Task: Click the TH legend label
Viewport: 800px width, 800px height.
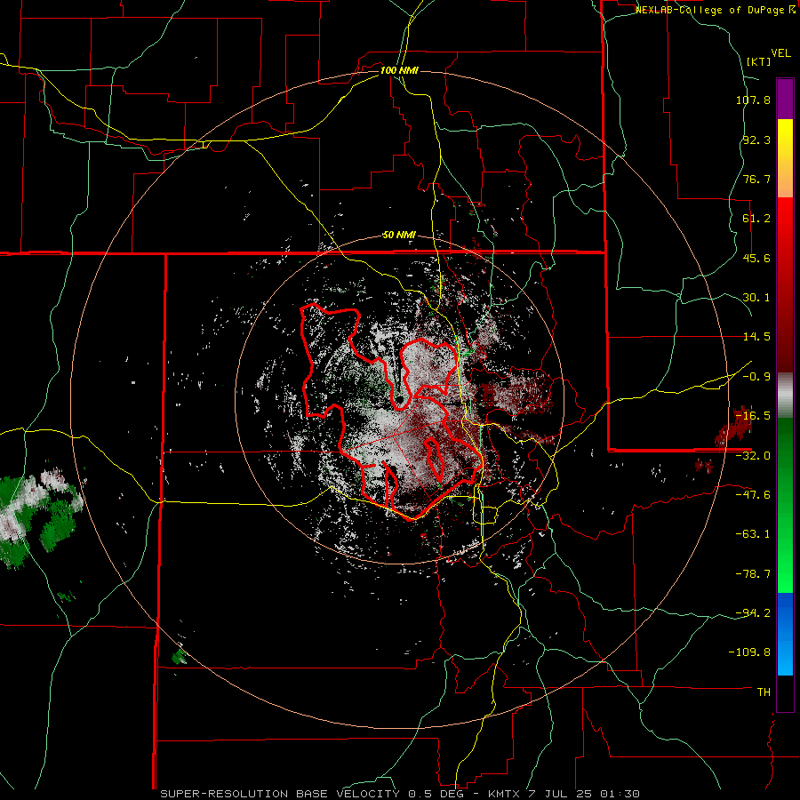Action: 764,692
